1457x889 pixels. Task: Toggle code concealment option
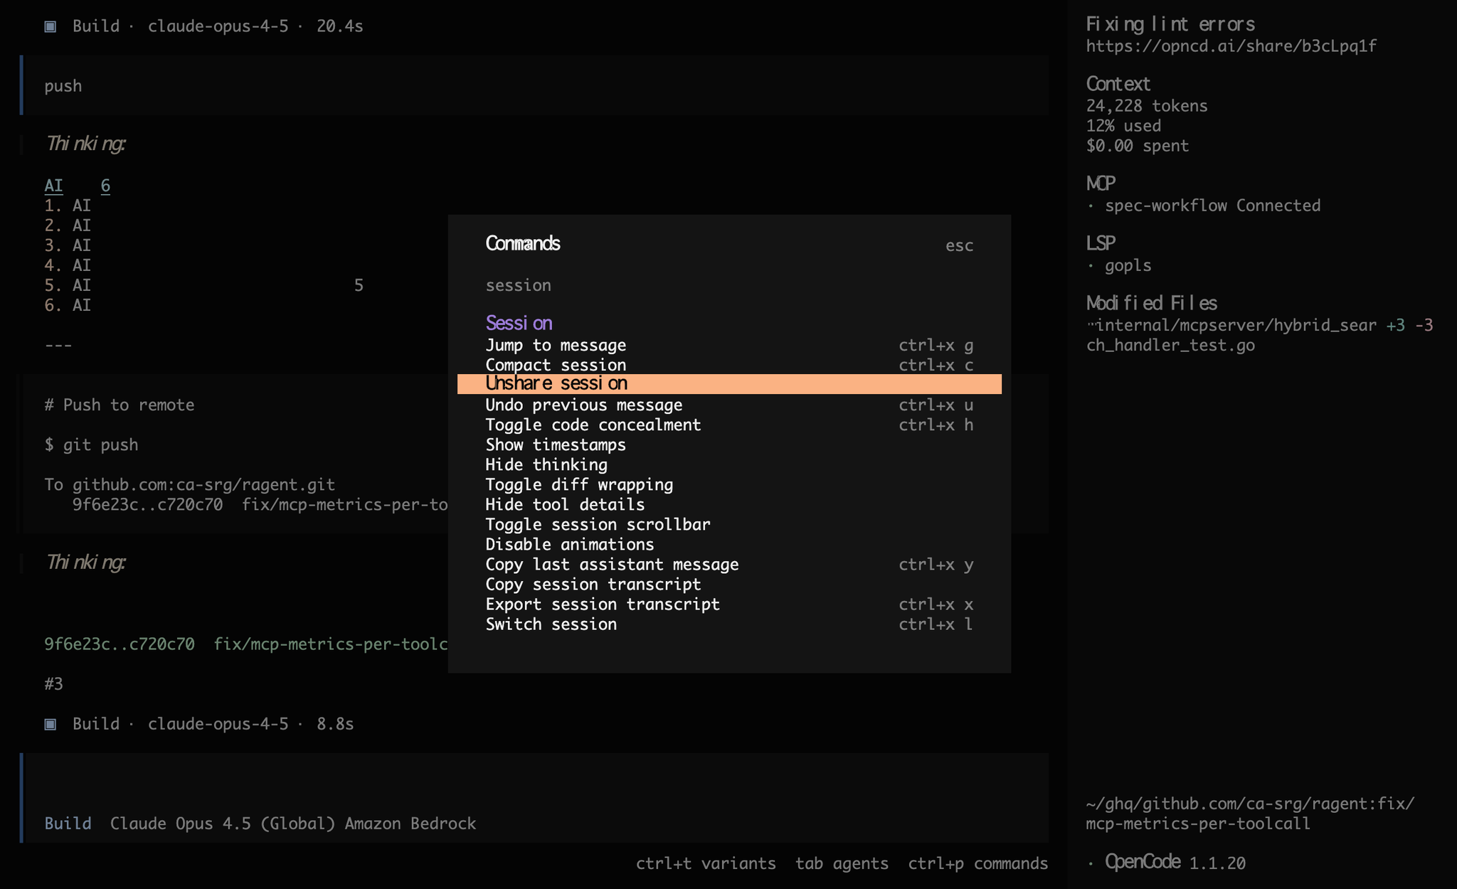[x=593, y=425]
